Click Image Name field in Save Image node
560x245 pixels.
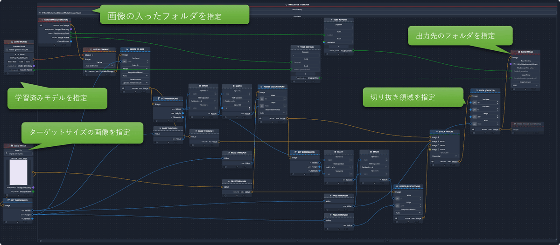click(526, 78)
